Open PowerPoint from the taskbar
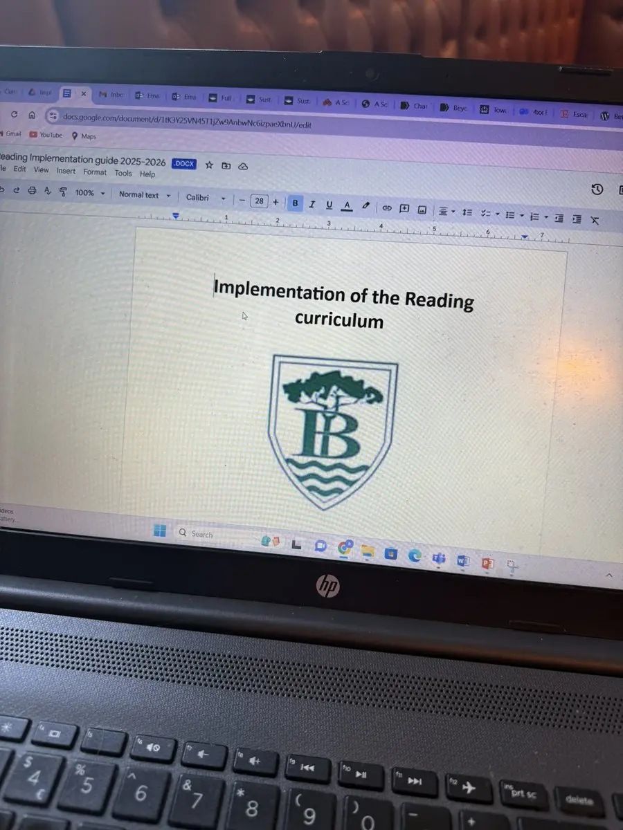The height and width of the screenshot is (830, 623). coord(487,563)
